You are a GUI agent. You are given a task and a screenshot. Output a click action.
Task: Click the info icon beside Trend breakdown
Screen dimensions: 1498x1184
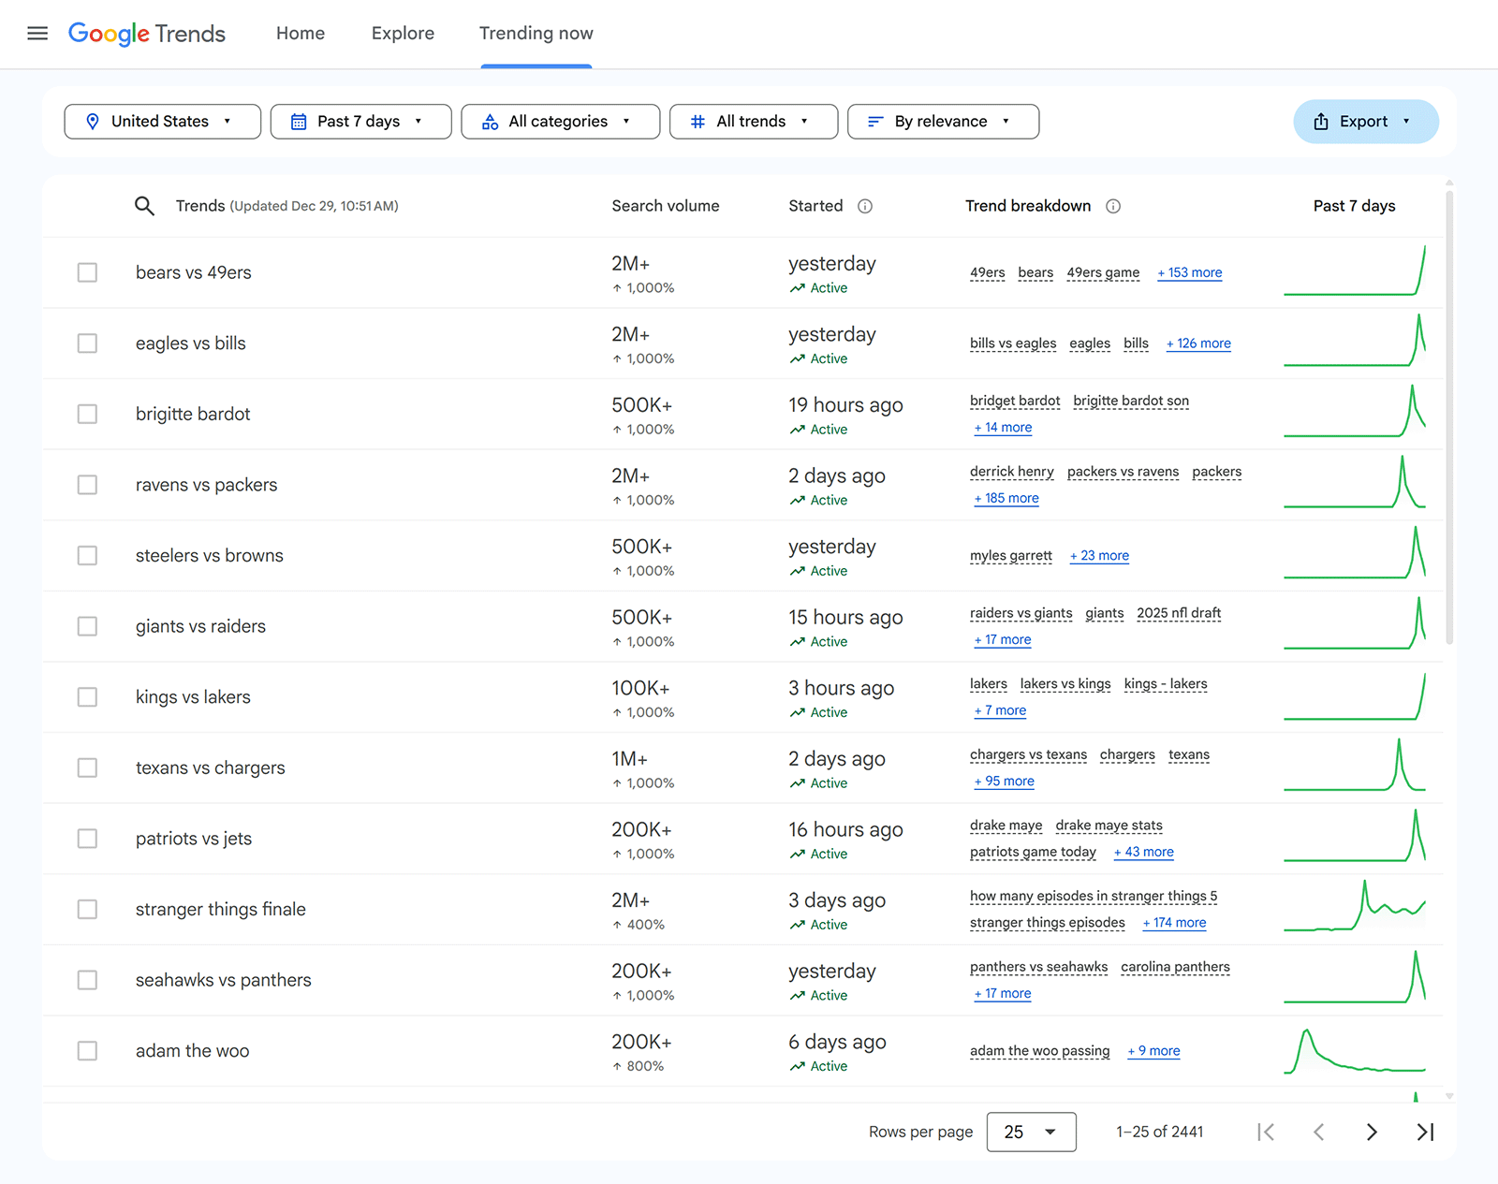1113,206
